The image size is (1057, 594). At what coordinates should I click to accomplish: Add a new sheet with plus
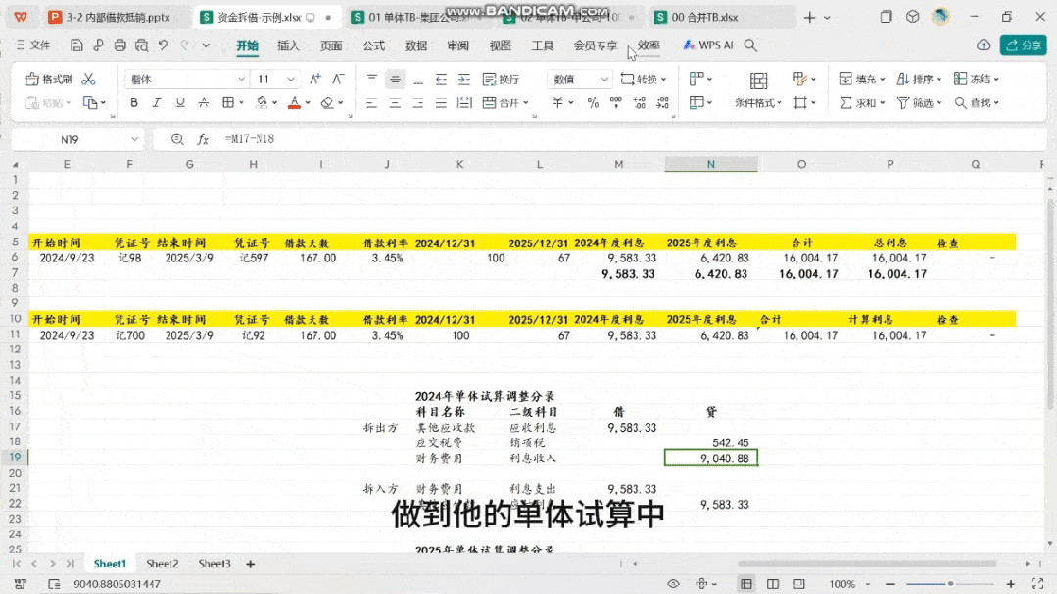pyautogui.click(x=250, y=564)
